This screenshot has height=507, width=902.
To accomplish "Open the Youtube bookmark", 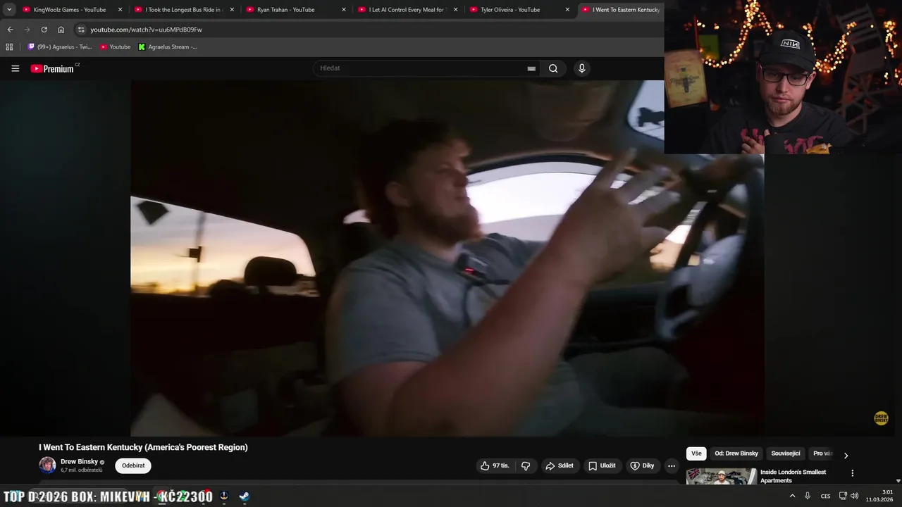I will coord(115,47).
